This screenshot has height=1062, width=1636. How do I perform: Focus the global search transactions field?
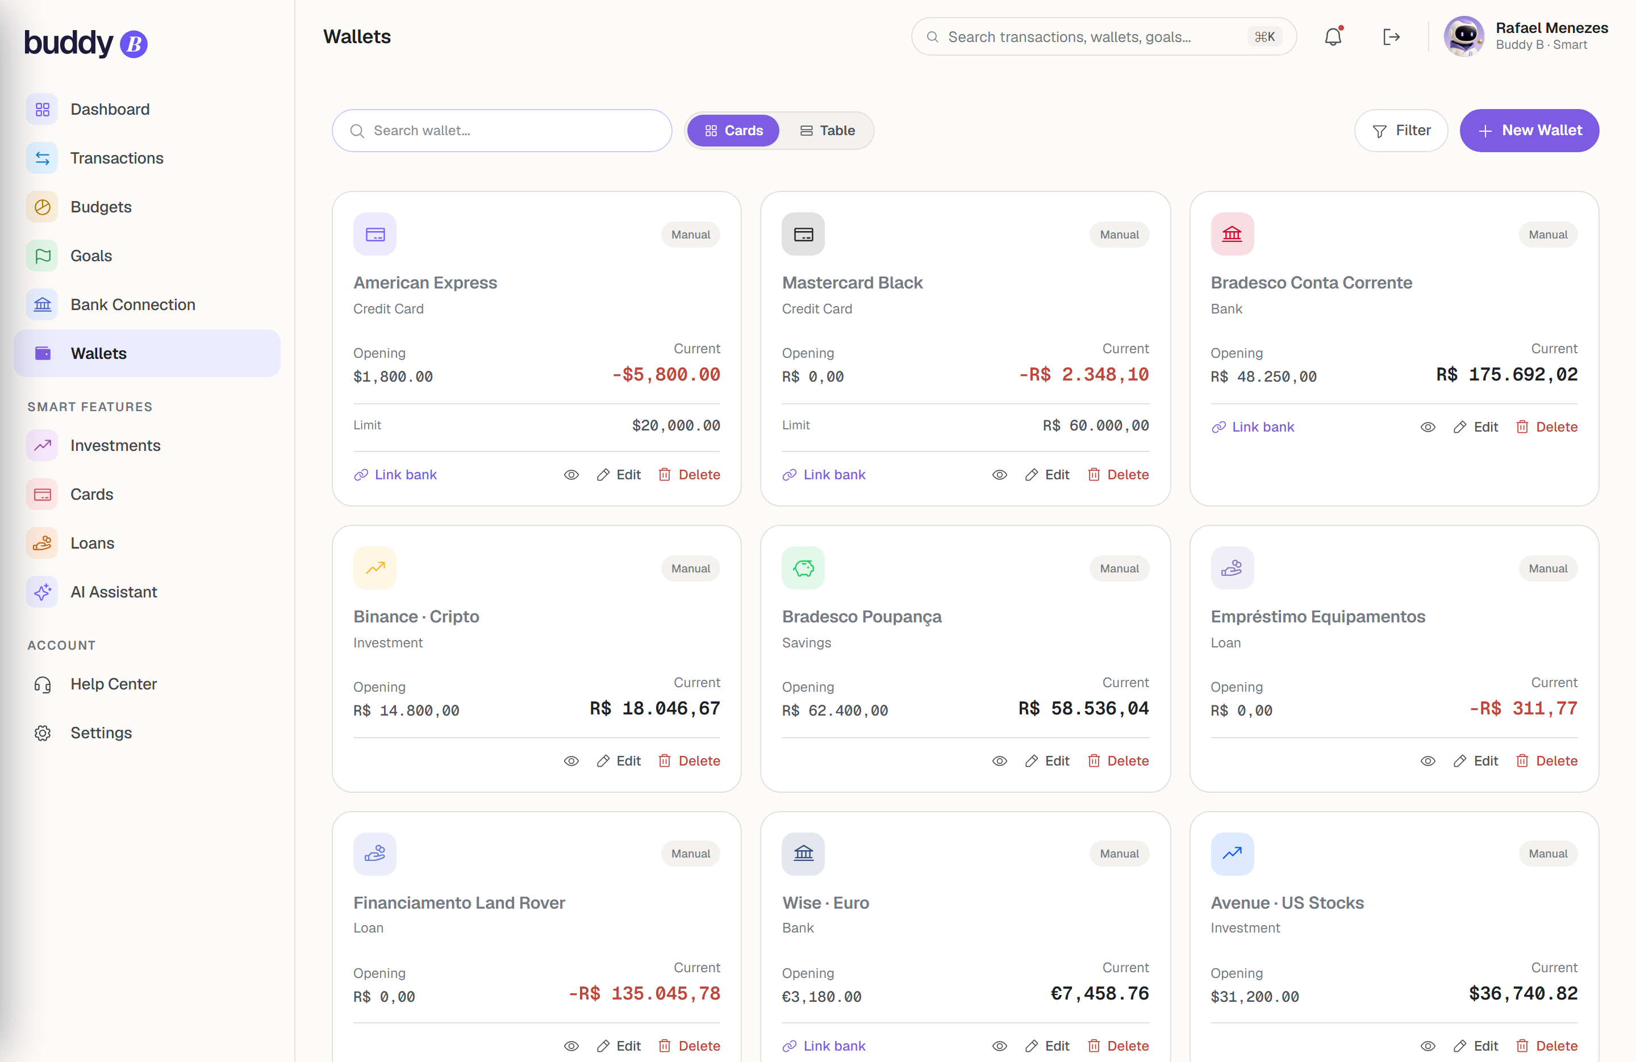(x=1103, y=36)
